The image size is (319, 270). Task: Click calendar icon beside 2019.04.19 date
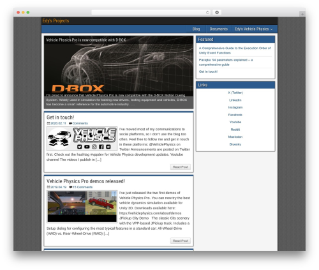coord(48,187)
